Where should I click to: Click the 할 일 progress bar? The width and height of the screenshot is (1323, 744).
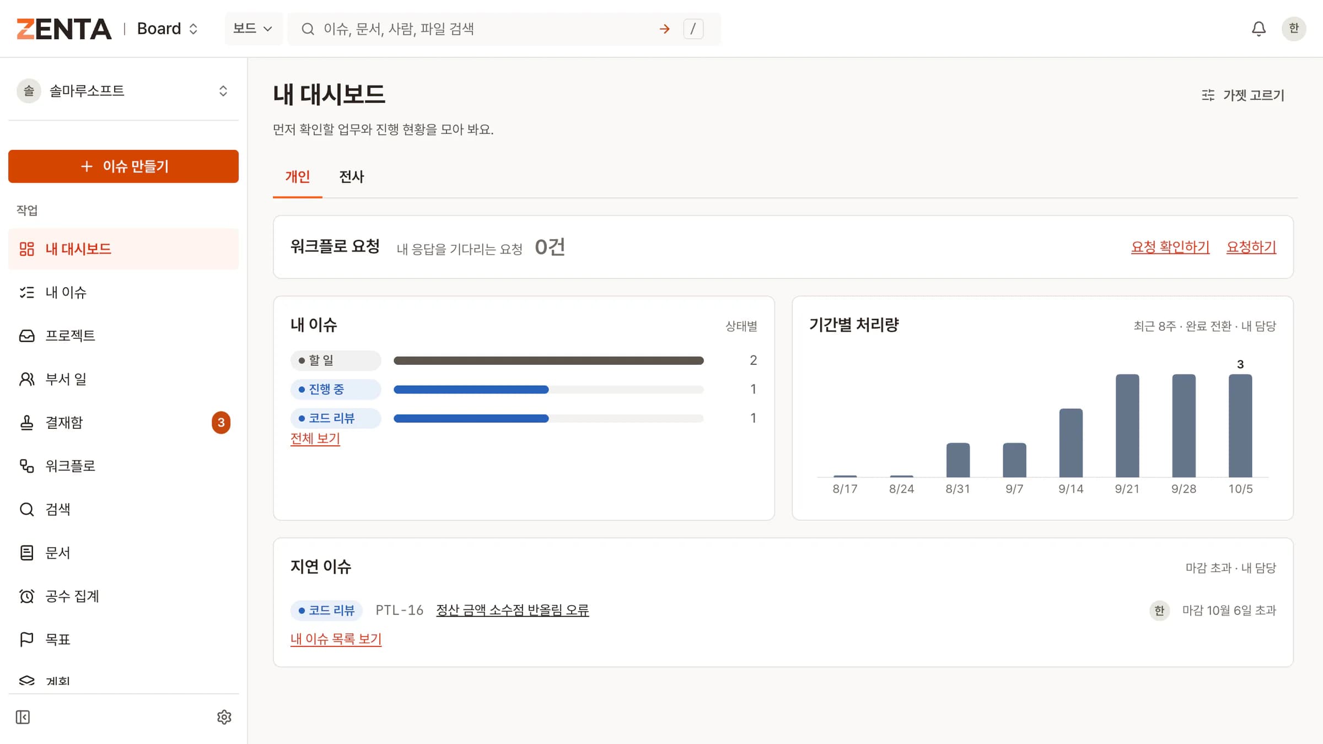(548, 360)
